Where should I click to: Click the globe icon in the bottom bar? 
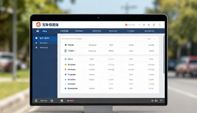36,101
